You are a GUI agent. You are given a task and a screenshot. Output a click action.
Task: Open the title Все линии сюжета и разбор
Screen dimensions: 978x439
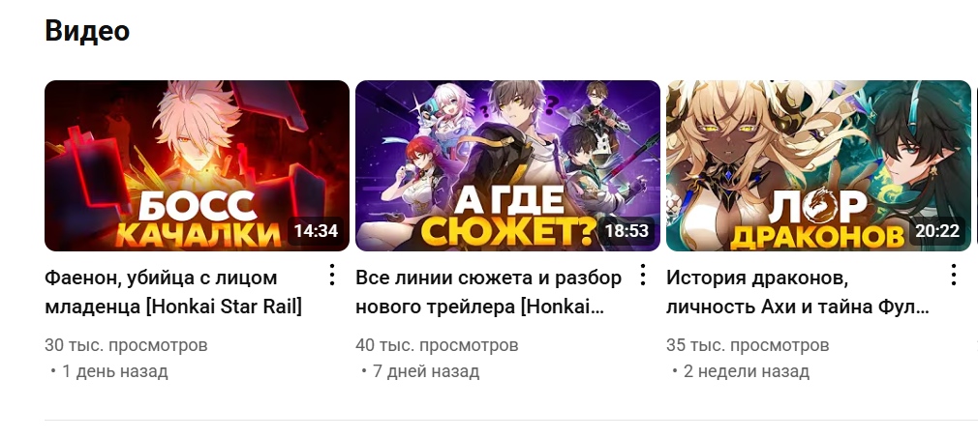(x=488, y=292)
